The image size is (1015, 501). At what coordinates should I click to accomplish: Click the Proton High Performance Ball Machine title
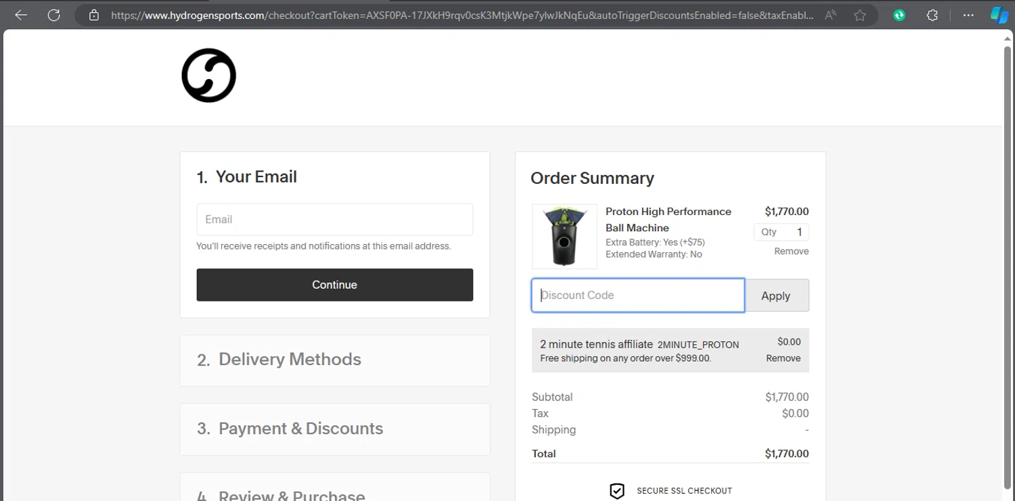(669, 220)
